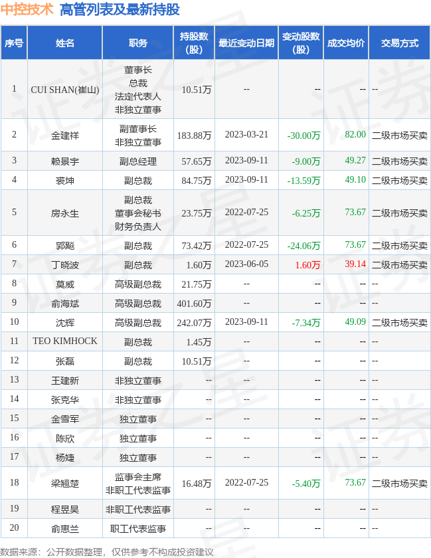The width and height of the screenshot is (431, 558).
Task: Click the name 金雪军
Action: pyautogui.click(x=65, y=419)
